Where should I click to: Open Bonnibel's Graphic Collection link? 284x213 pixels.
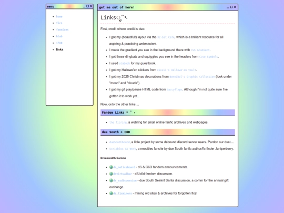point(192,77)
